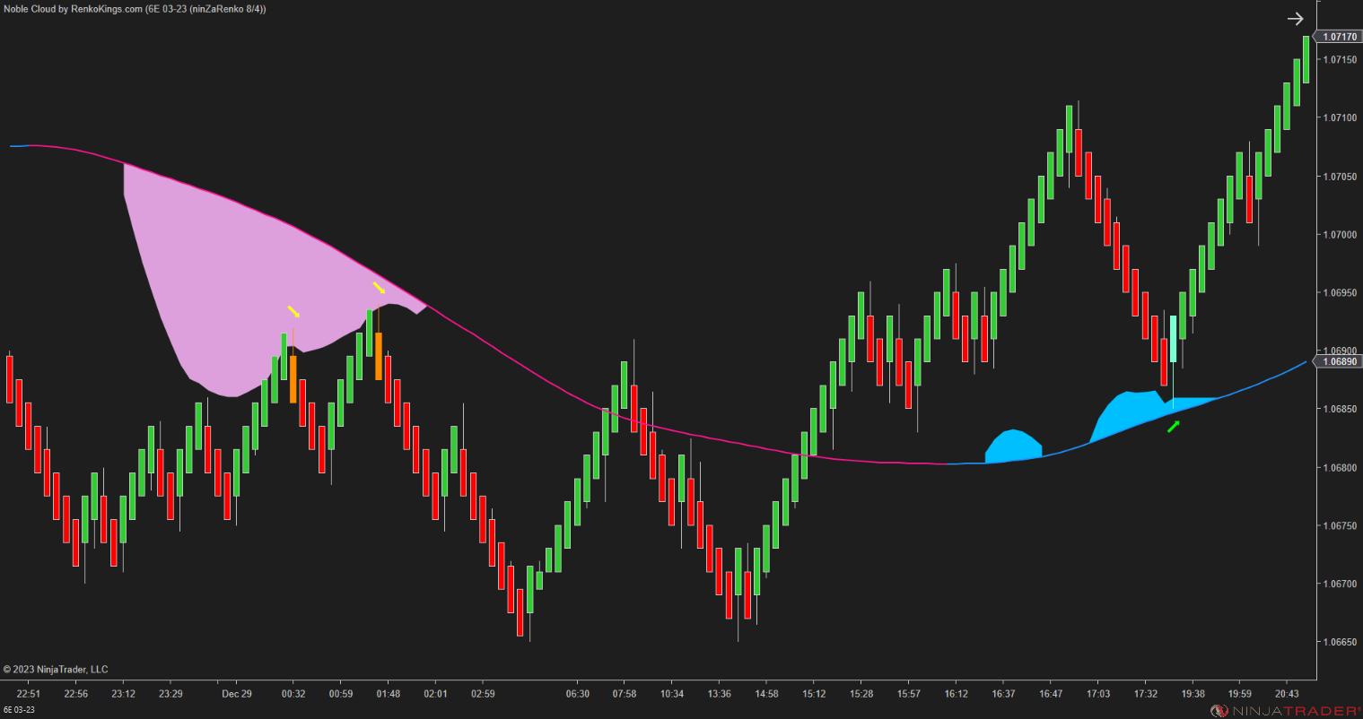Click the 14:58 time axis label
This screenshot has width=1363, height=719.
pos(766,693)
